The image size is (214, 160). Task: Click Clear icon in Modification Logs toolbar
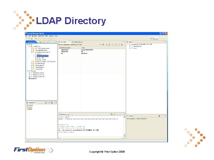click(x=111, y=114)
